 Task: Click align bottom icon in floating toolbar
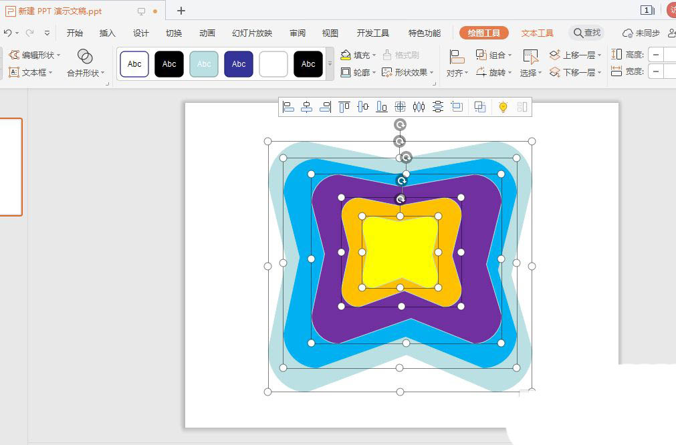pos(382,107)
